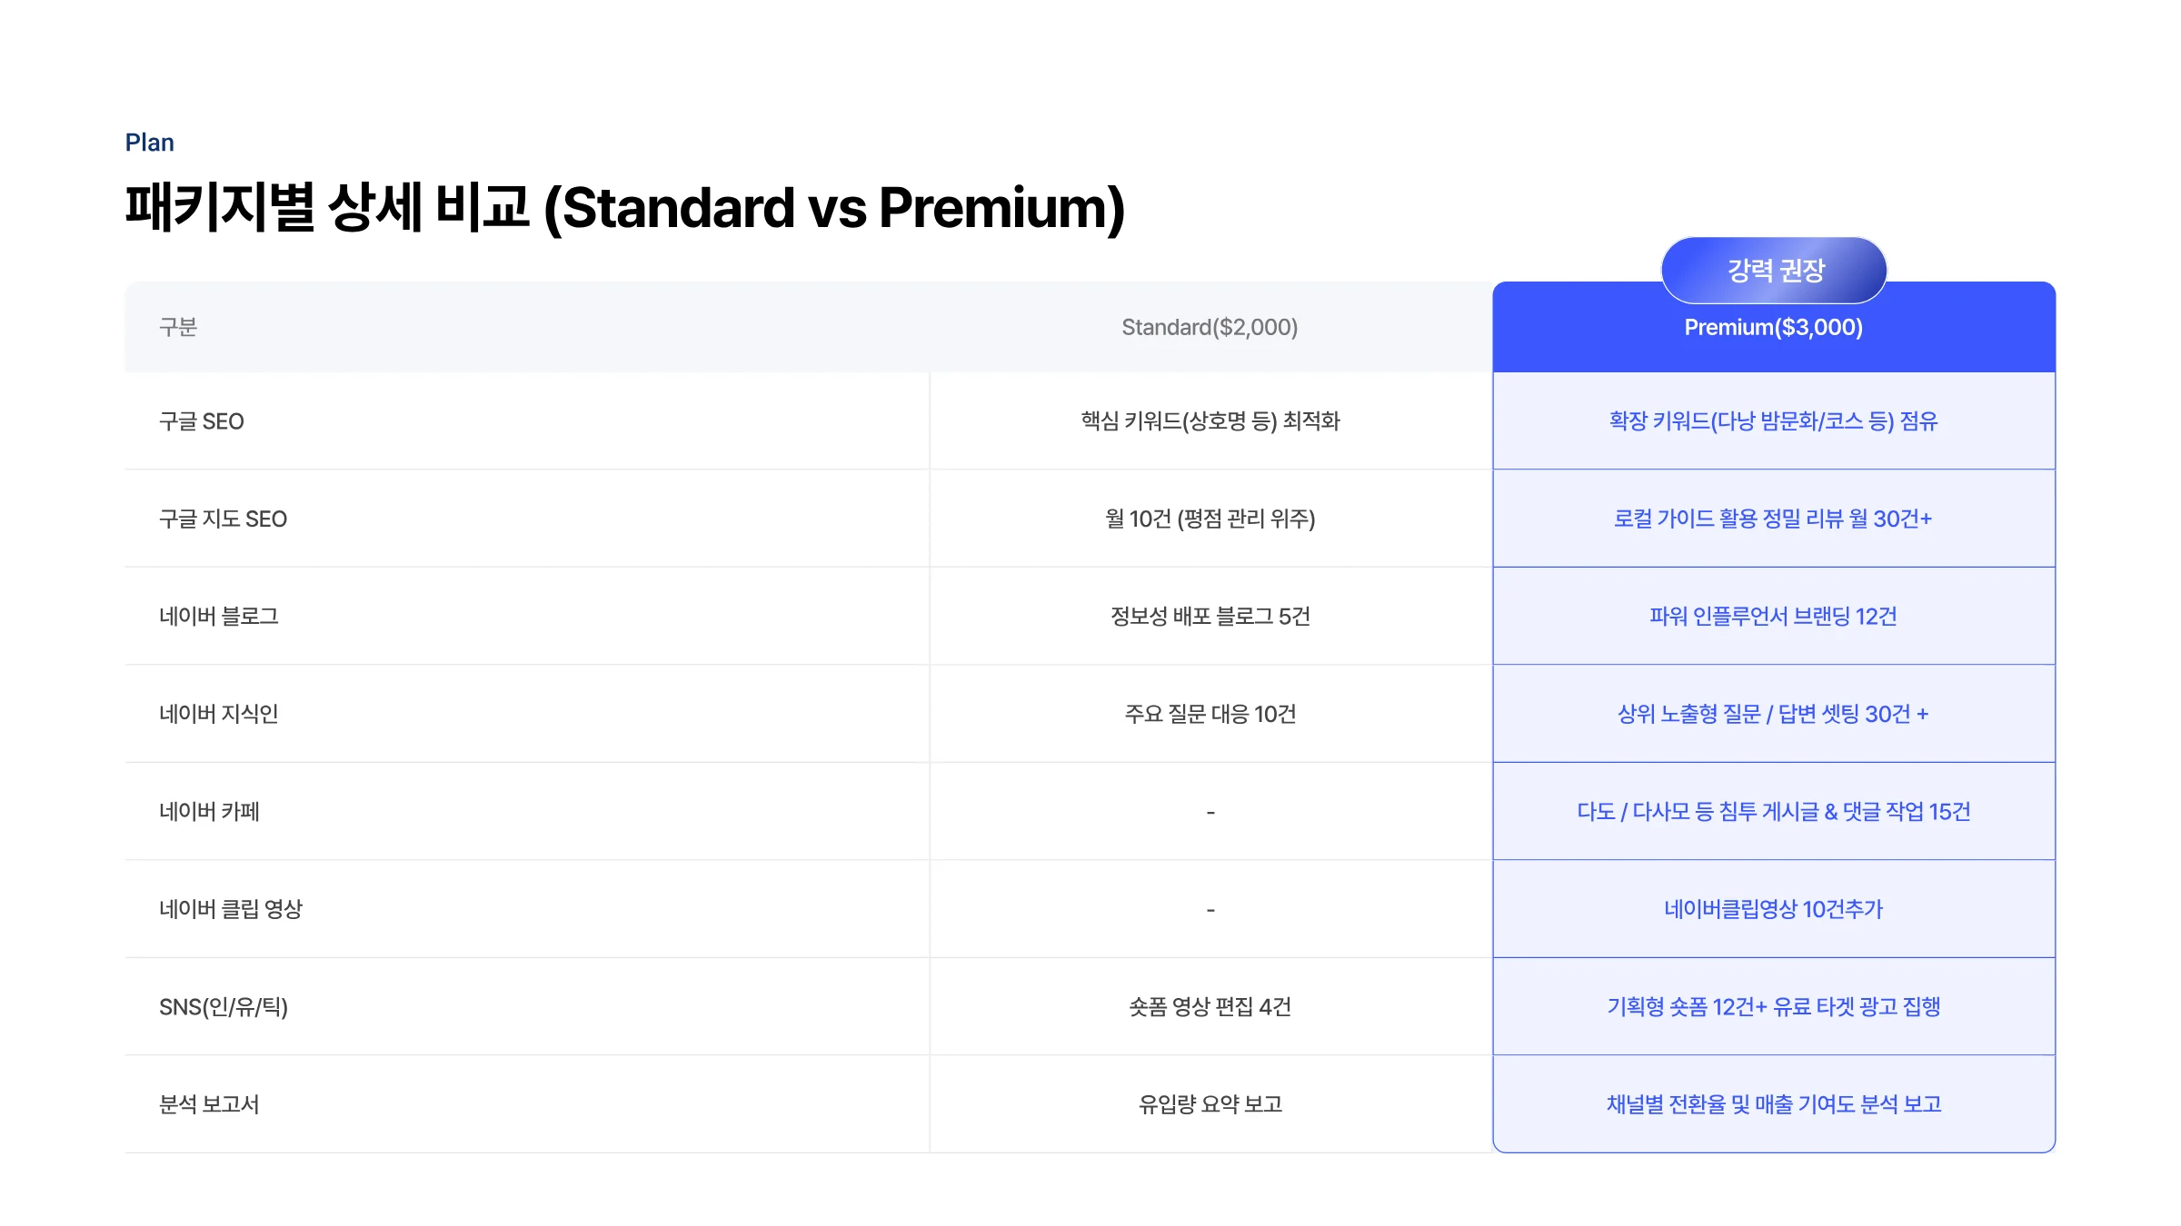
Task: Click the 분석 보고서 row label
Action: [x=210, y=1104]
